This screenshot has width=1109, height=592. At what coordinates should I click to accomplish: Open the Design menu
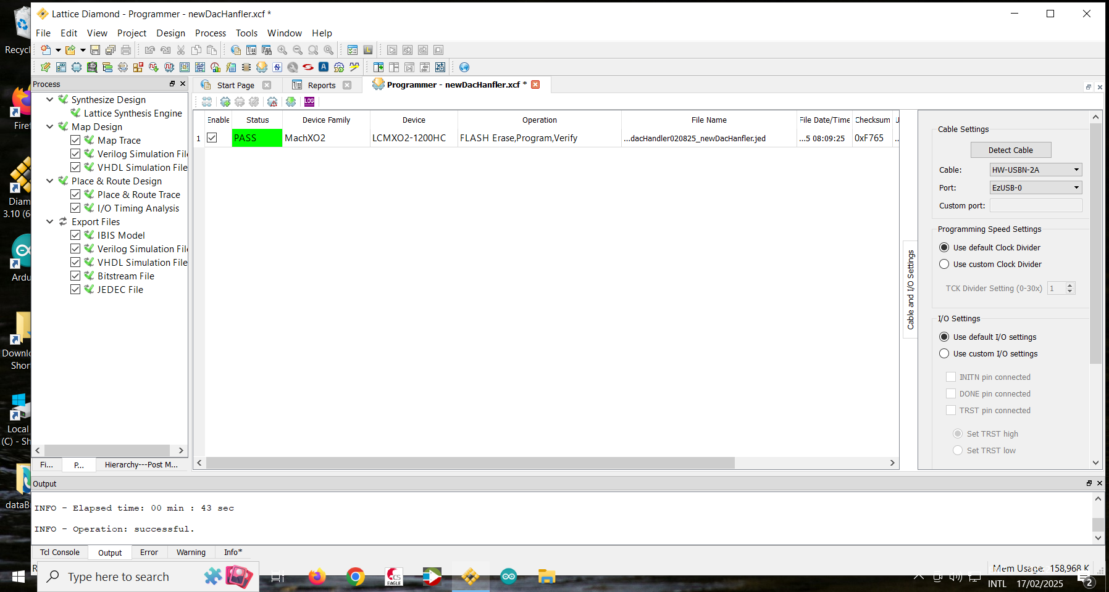pos(170,33)
